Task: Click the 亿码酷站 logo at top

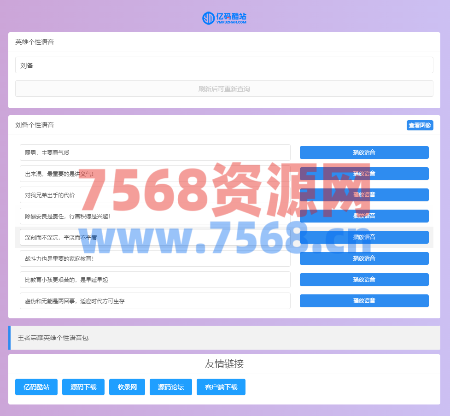Action: (x=224, y=18)
